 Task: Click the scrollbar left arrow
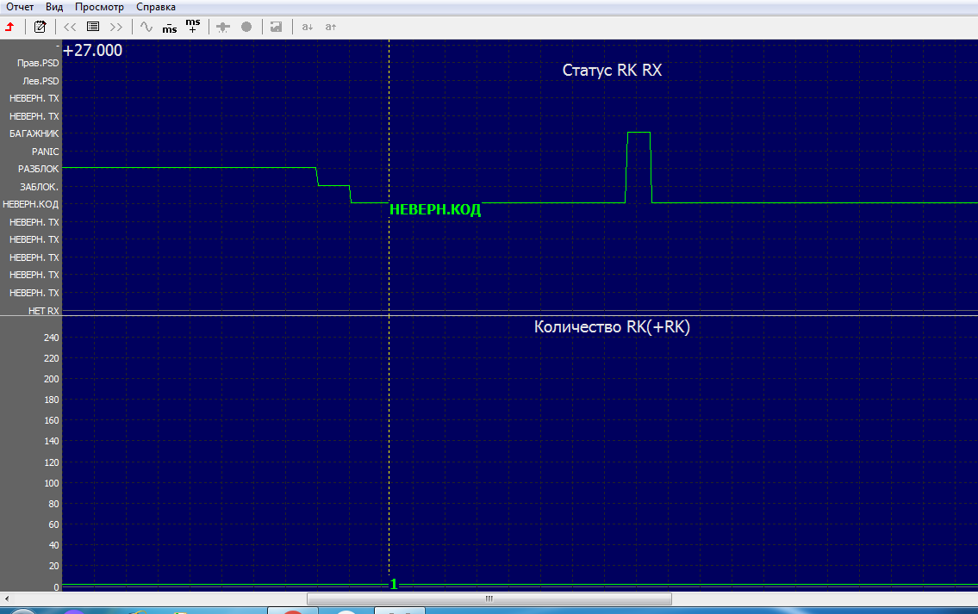(6, 598)
